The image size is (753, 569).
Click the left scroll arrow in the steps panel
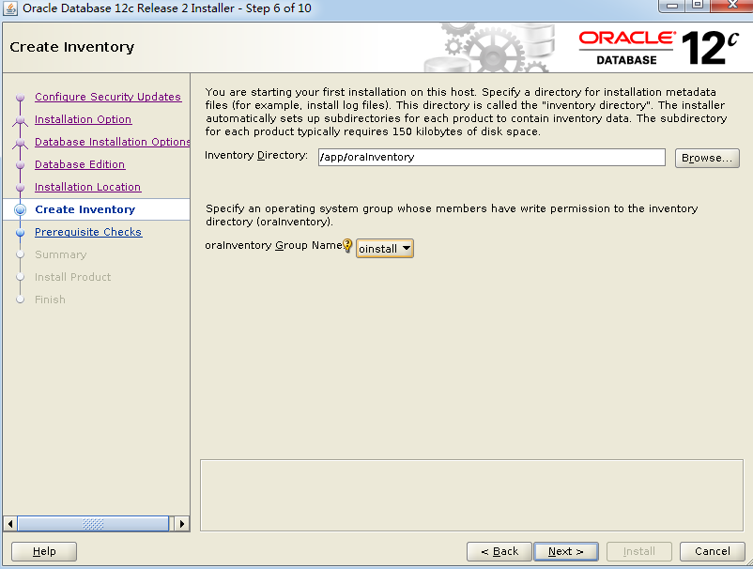click(x=10, y=523)
